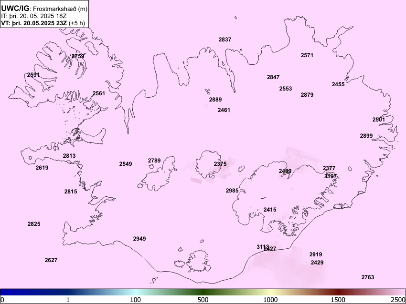This screenshot has width=406, height=304.
Task: Click the value 2409 on the map
Action: [285, 171]
